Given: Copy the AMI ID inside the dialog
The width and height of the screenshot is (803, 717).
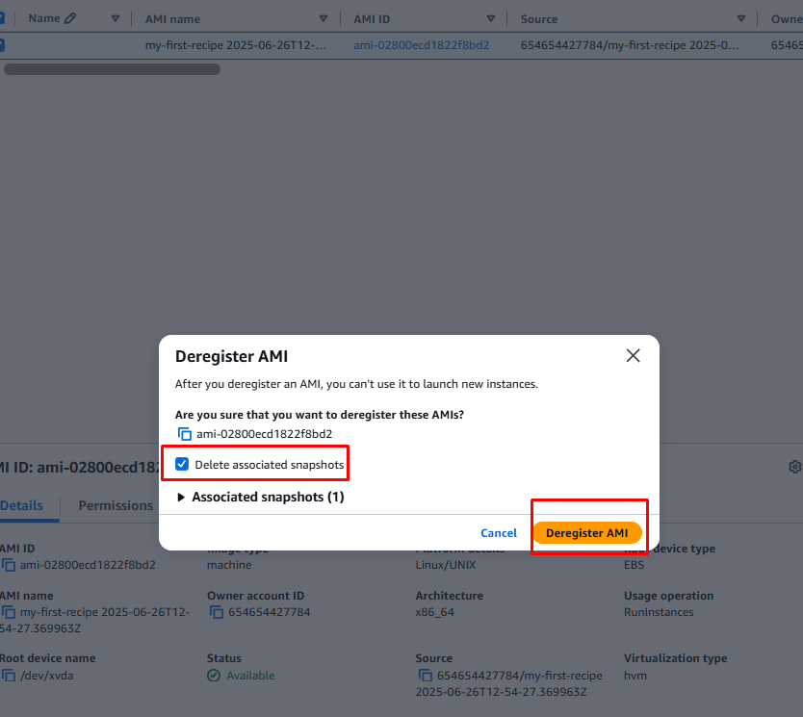Looking at the screenshot, I should 185,434.
